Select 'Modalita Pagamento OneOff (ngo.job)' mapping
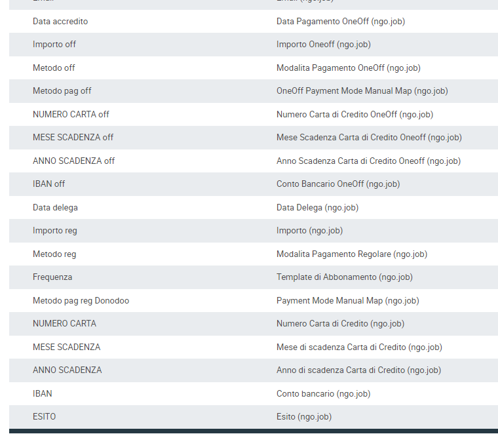Image resolution: width=498 pixels, height=434 pixels. click(x=348, y=68)
